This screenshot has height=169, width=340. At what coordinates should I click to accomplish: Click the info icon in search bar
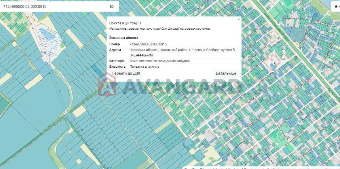pyautogui.click(x=112, y=6)
